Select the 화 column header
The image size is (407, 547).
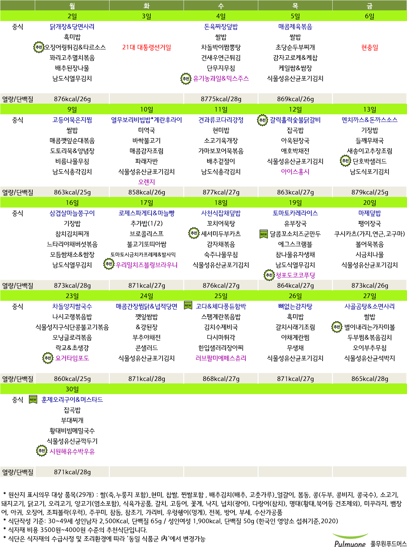(x=147, y=6)
